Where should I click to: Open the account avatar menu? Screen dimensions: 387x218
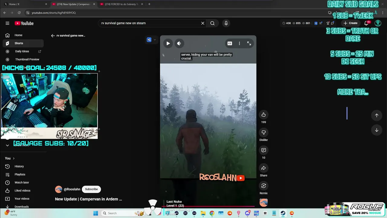click(x=378, y=23)
